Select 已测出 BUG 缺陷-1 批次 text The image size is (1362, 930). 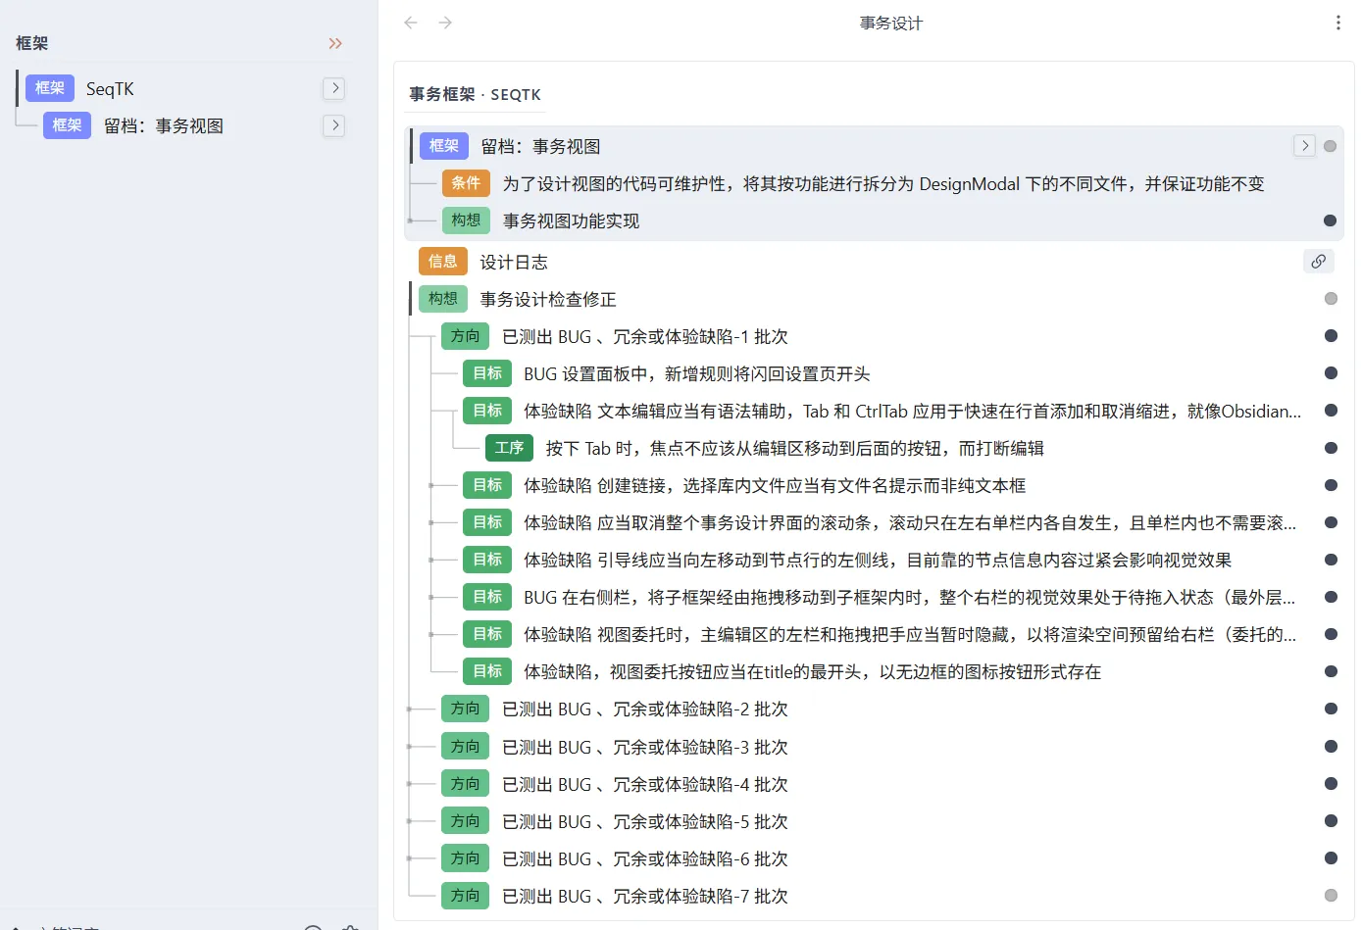[645, 337]
